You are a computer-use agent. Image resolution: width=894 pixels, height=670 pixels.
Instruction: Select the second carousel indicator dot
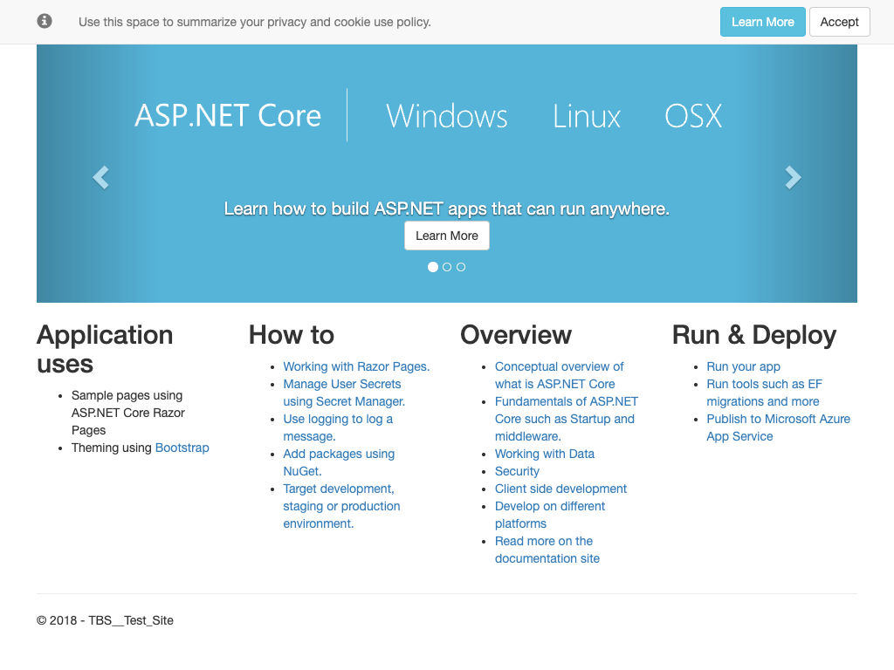point(447,267)
